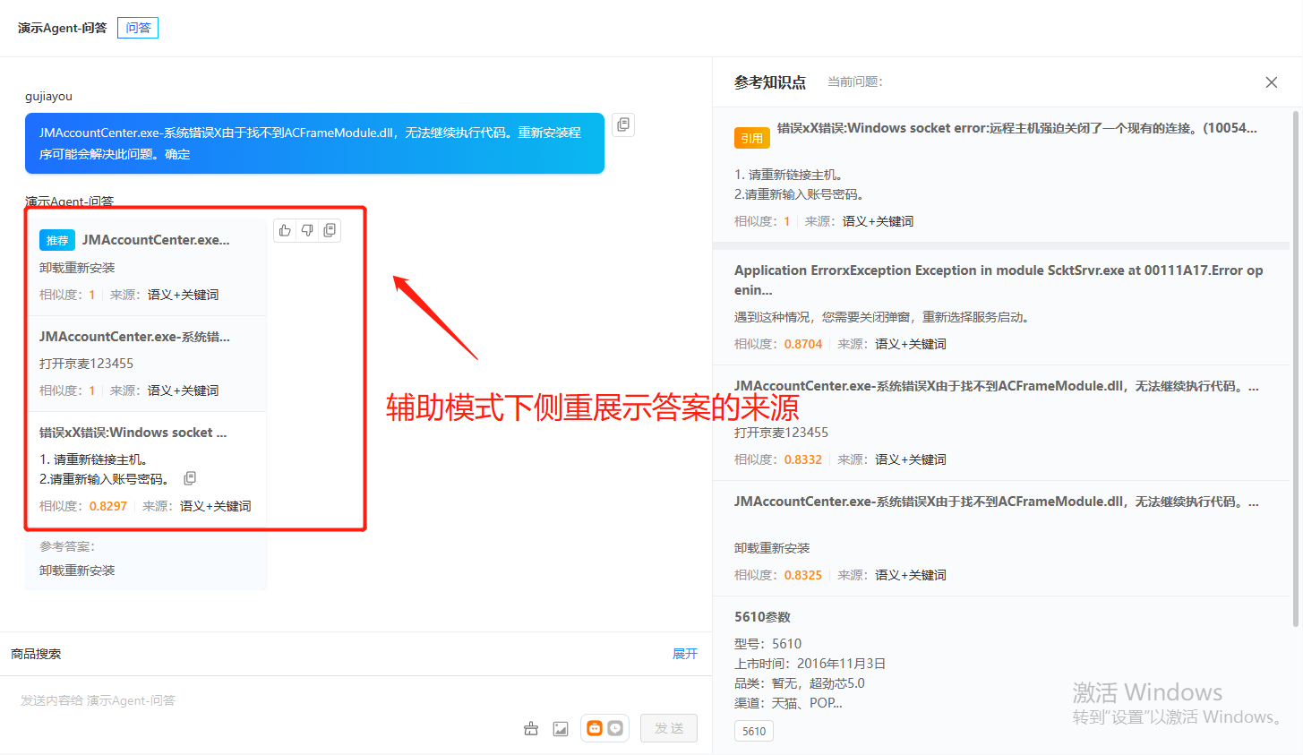Switch to grey chat bubble mode
The image size is (1303, 755).
pyautogui.click(x=615, y=728)
